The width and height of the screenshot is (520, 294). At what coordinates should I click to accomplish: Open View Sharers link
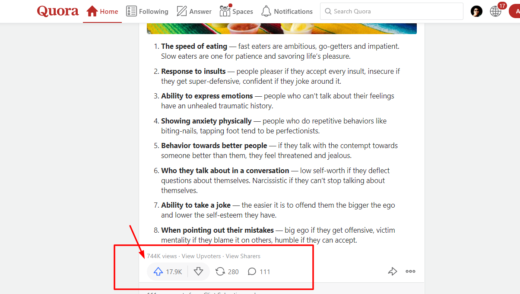point(243,256)
